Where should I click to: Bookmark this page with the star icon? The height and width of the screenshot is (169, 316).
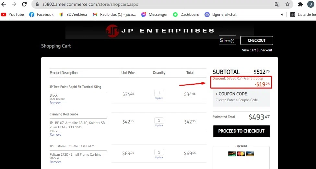(287, 5)
